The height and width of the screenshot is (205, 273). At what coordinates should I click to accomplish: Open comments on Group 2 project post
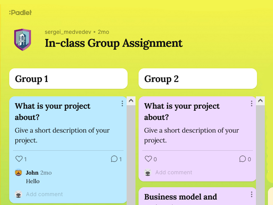pos(243,159)
